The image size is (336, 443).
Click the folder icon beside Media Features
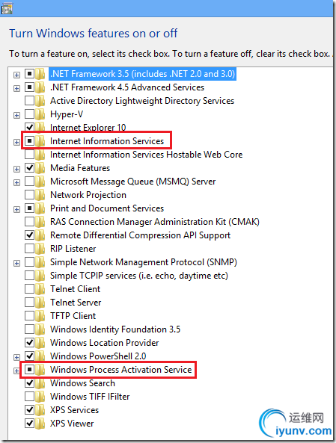pos(40,168)
